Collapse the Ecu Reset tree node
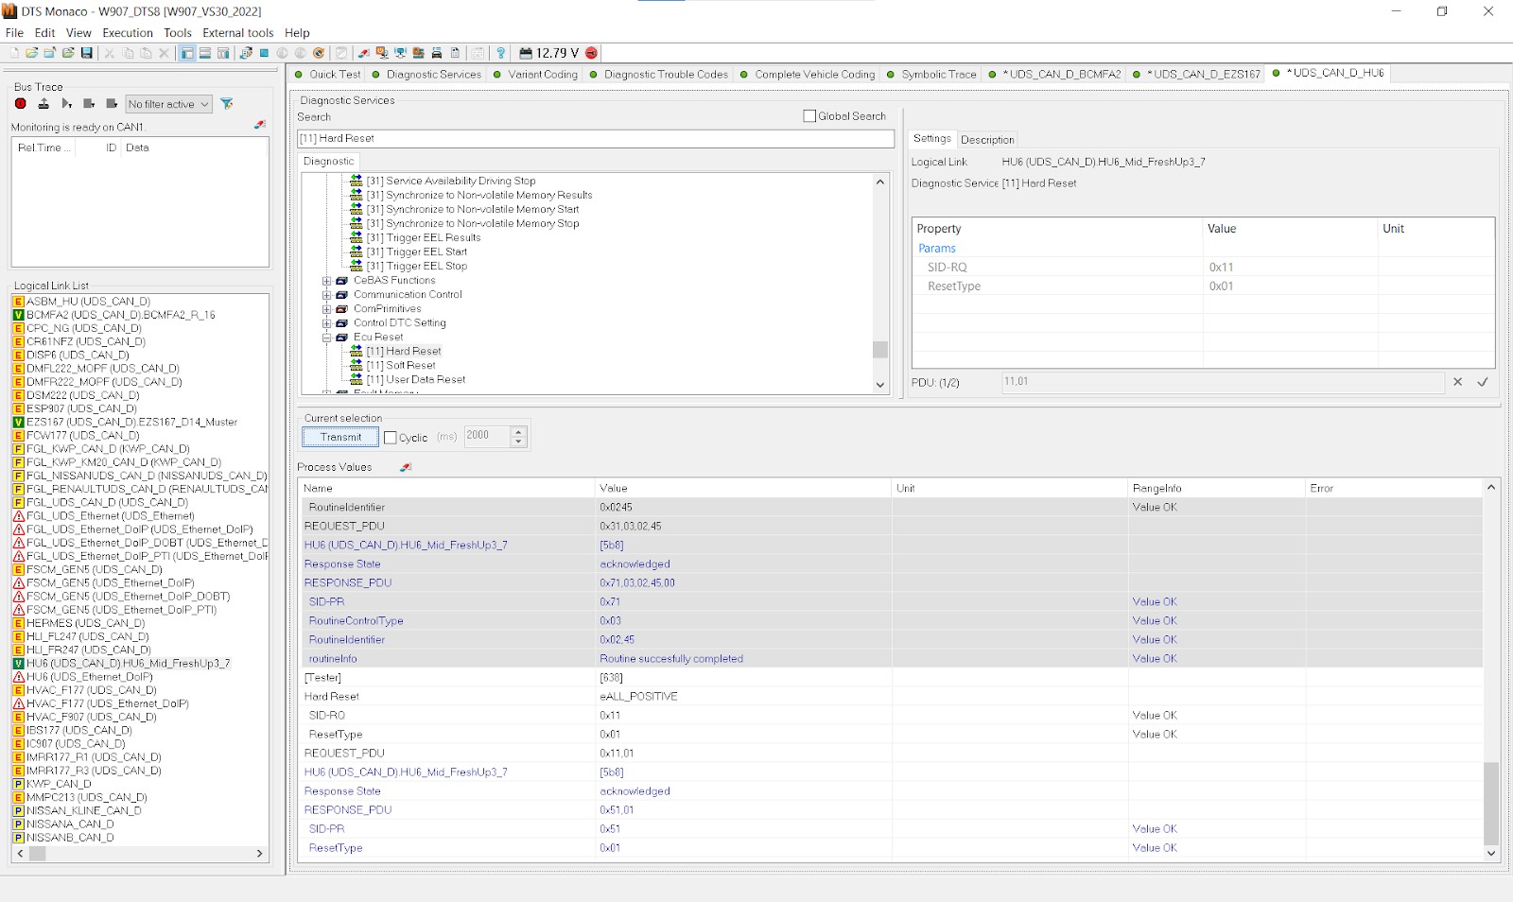1513x902 pixels. pos(326,338)
